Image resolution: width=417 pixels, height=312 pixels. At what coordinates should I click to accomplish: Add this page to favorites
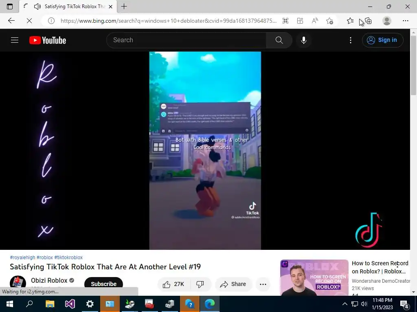[x=329, y=21]
